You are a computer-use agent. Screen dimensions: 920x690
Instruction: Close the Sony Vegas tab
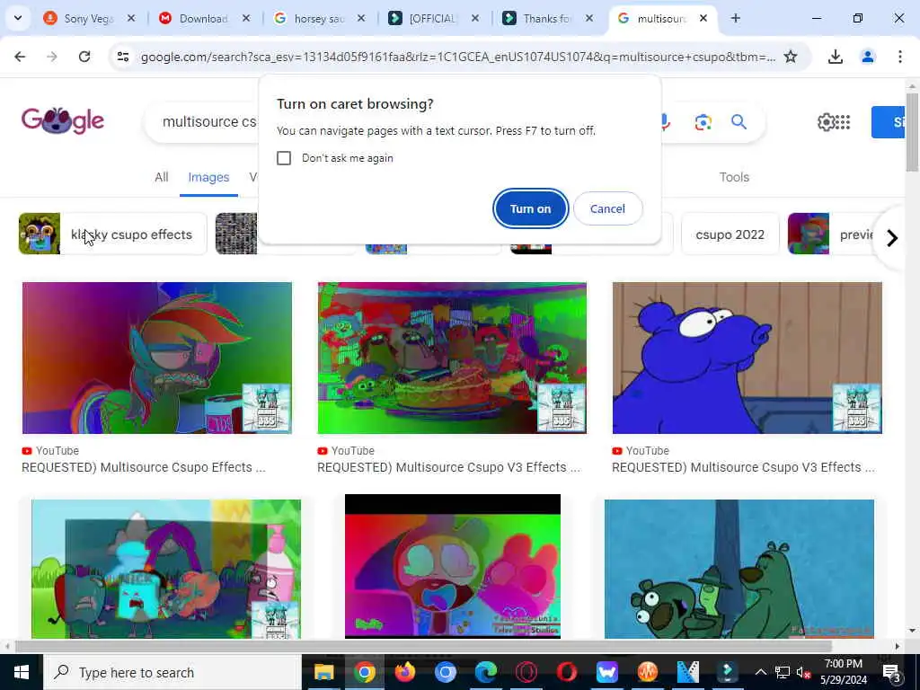(131, 18)
